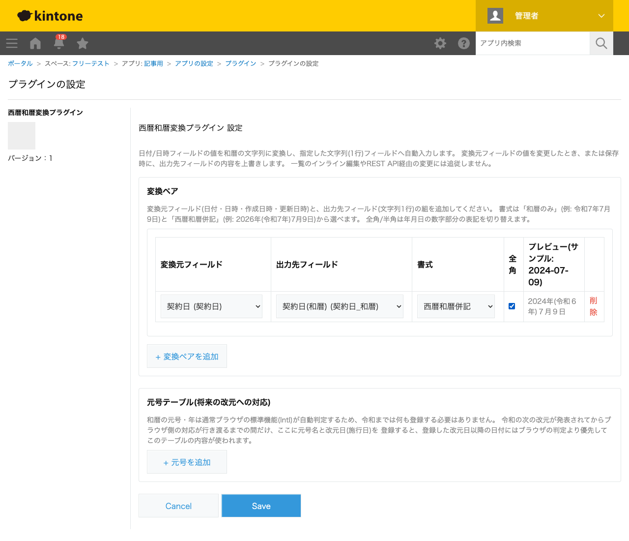Click the kintone logo
This screenshot has width=629, height=541.
tap(50, 16)
